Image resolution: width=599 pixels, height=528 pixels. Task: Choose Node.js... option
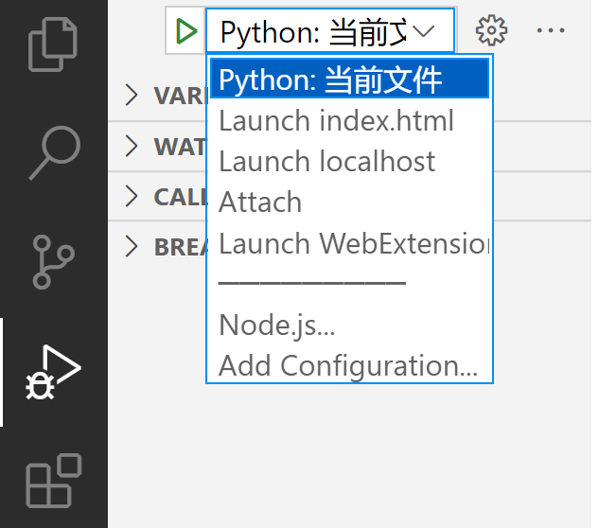(349, 325)
